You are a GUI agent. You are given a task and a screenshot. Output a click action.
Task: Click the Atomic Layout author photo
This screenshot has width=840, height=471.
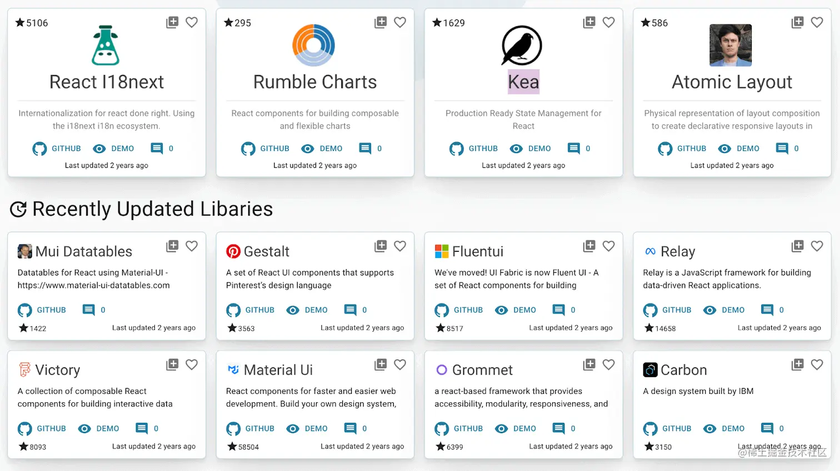coord(731,45)
